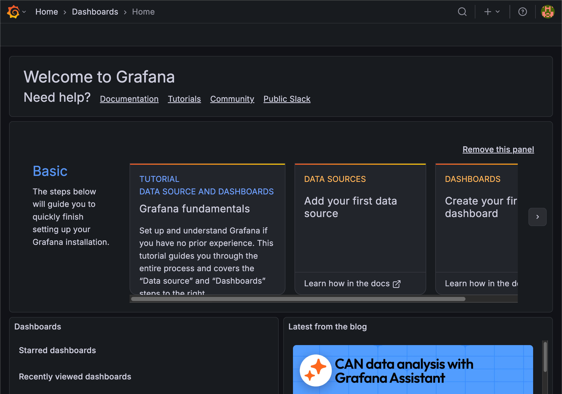562x394 pixels.
Task: Open the Community link
Action: coord(232,99)
